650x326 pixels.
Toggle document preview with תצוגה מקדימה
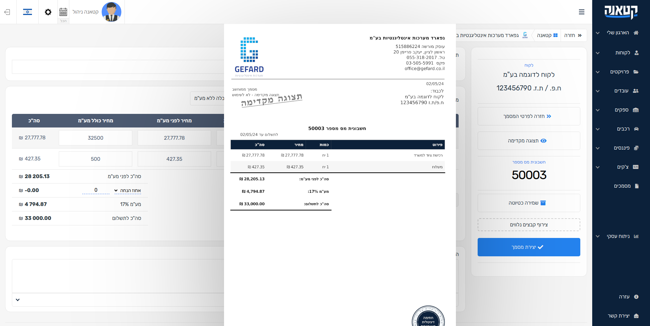pos(529,141)
